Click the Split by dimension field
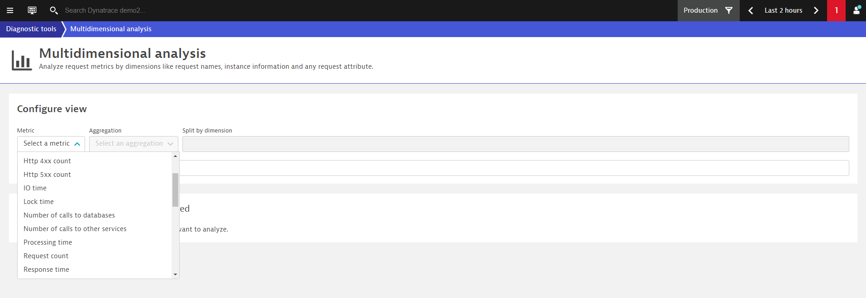This screenshot has width=866, height=298. 516,144
